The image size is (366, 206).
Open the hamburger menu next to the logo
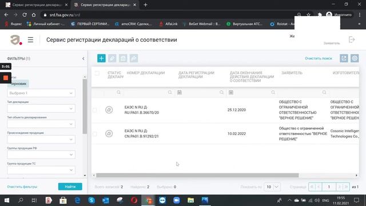[x=30, y=39]
